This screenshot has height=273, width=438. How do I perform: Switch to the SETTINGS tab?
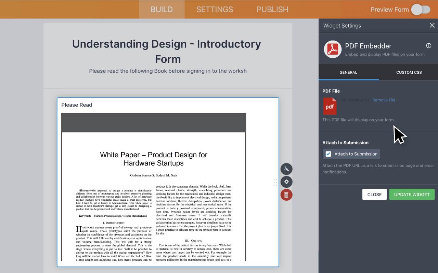tap(215, 9)
